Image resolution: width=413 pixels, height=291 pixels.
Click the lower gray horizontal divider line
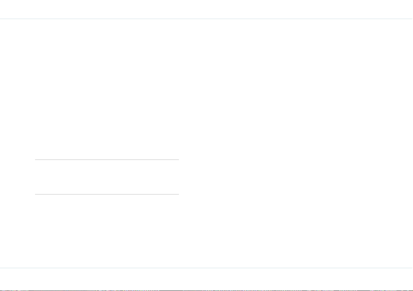tap(107, 194)
